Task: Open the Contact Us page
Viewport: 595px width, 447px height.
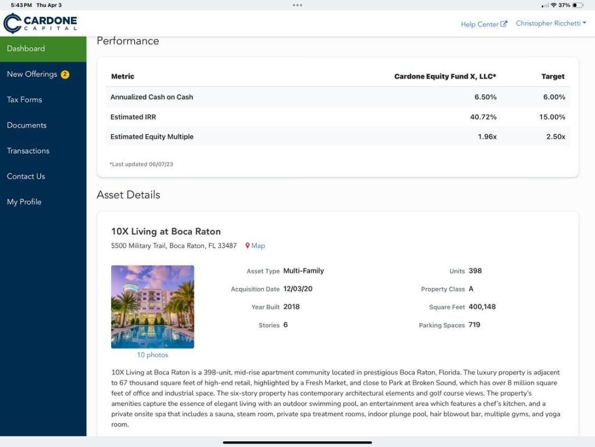Action: (26, 176)
